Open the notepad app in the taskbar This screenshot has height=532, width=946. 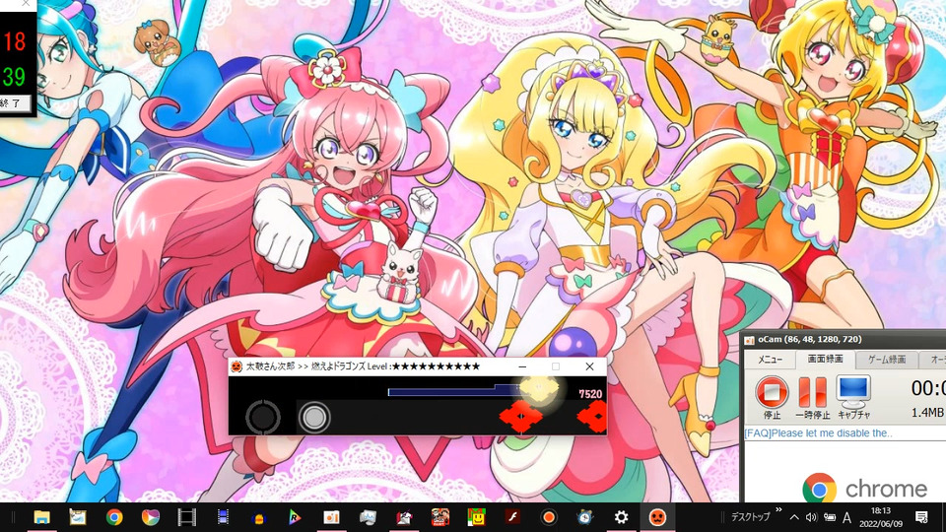78,517
